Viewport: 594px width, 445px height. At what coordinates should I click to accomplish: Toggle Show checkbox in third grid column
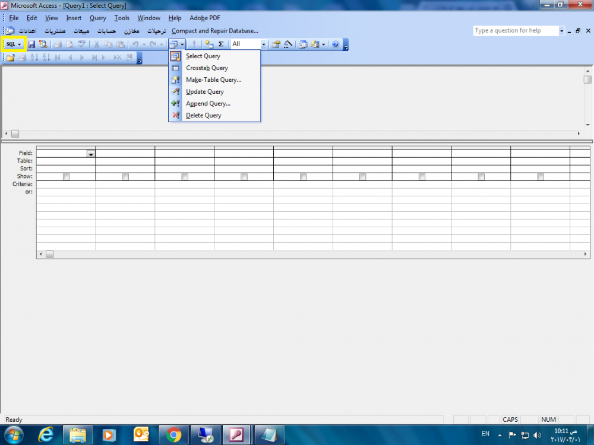tap(185, 177)
